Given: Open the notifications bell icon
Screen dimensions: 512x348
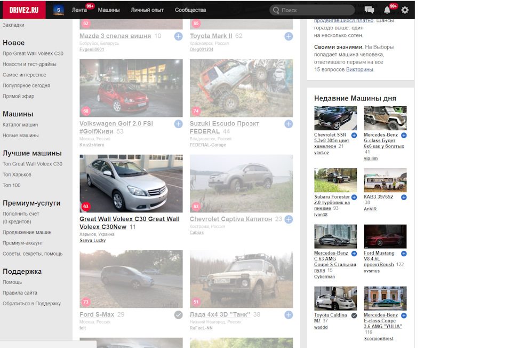Looking at the screenshot, I should tap(387, 10).
